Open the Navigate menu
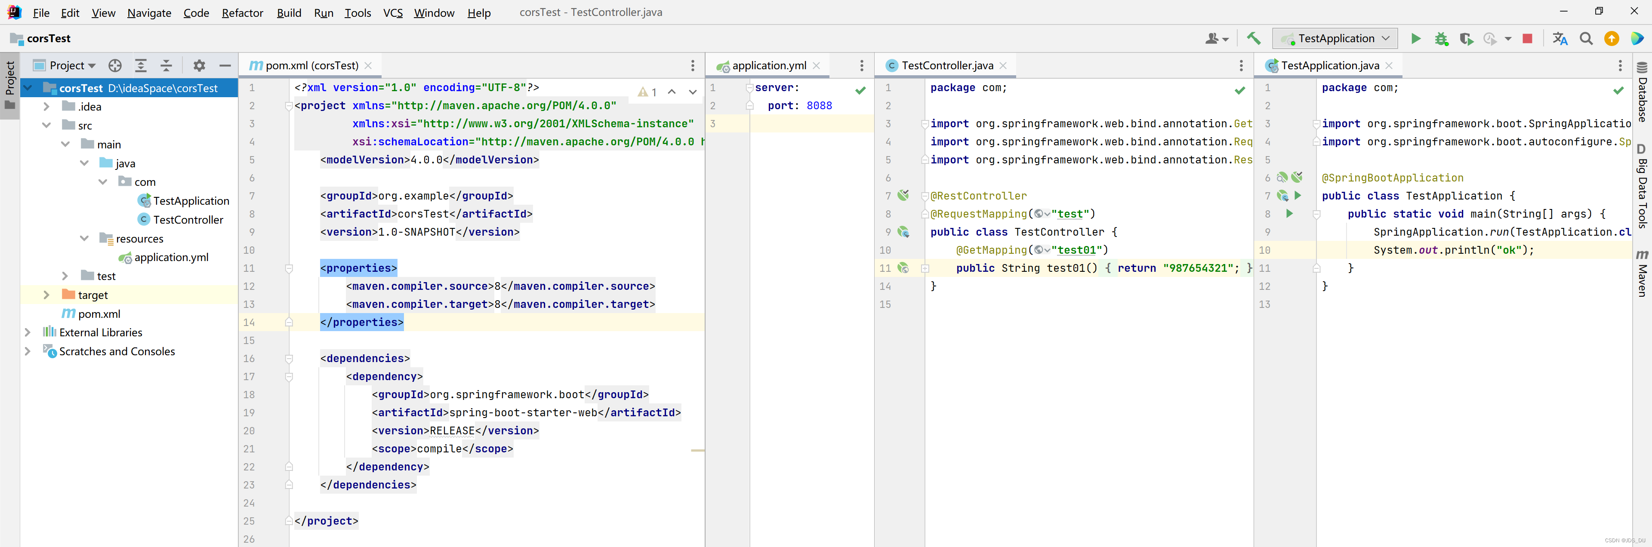The width and height of the screenshot is (1652, 547). pyautogui.click(x=149, y=13)
